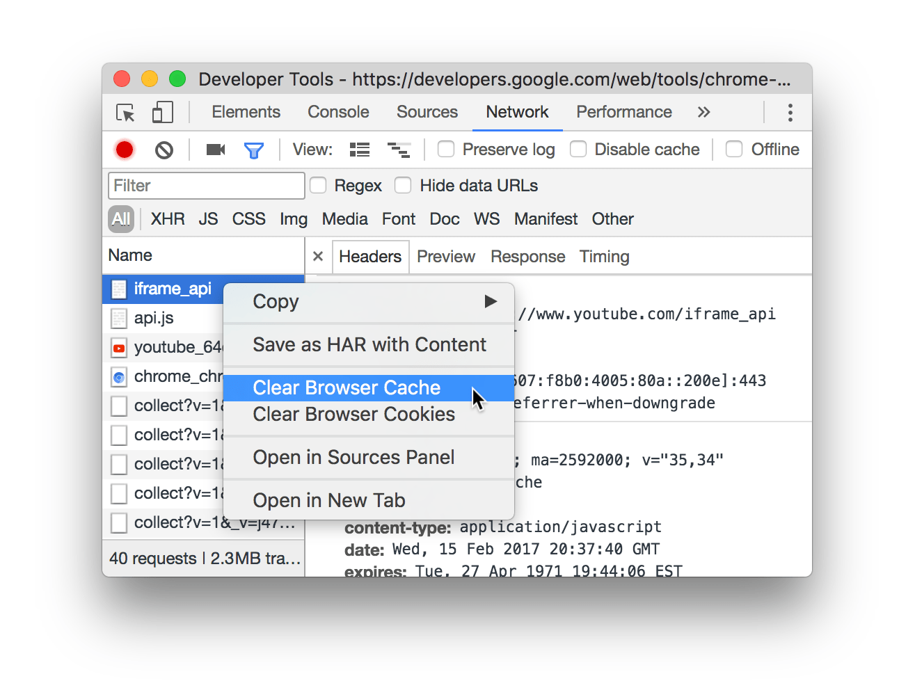Switch to waterfall view icon
This screenshot has width=915, height=681.
point(399,149)
